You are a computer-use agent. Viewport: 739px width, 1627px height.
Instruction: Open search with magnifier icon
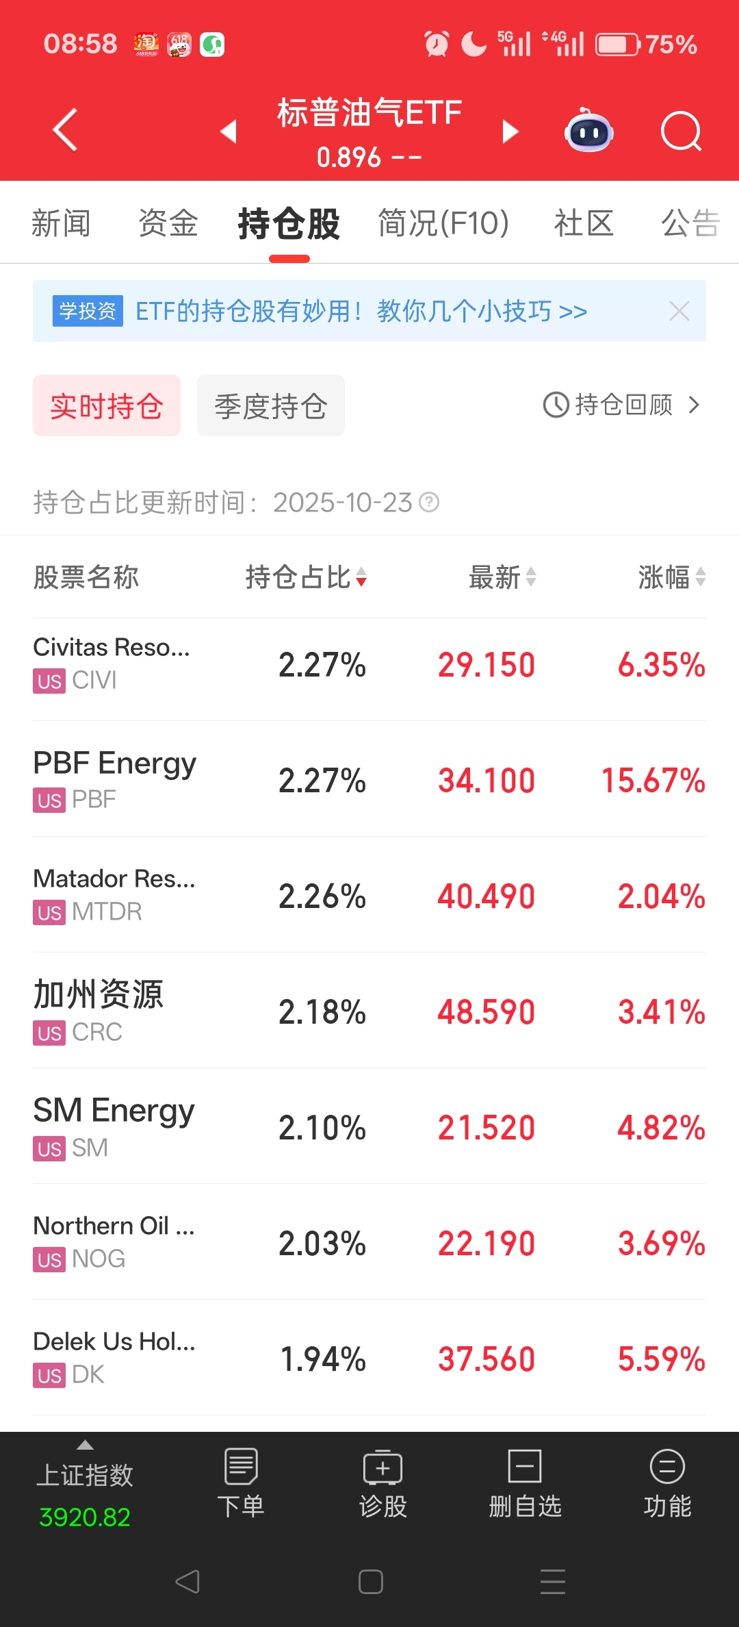tap(682, 131)
